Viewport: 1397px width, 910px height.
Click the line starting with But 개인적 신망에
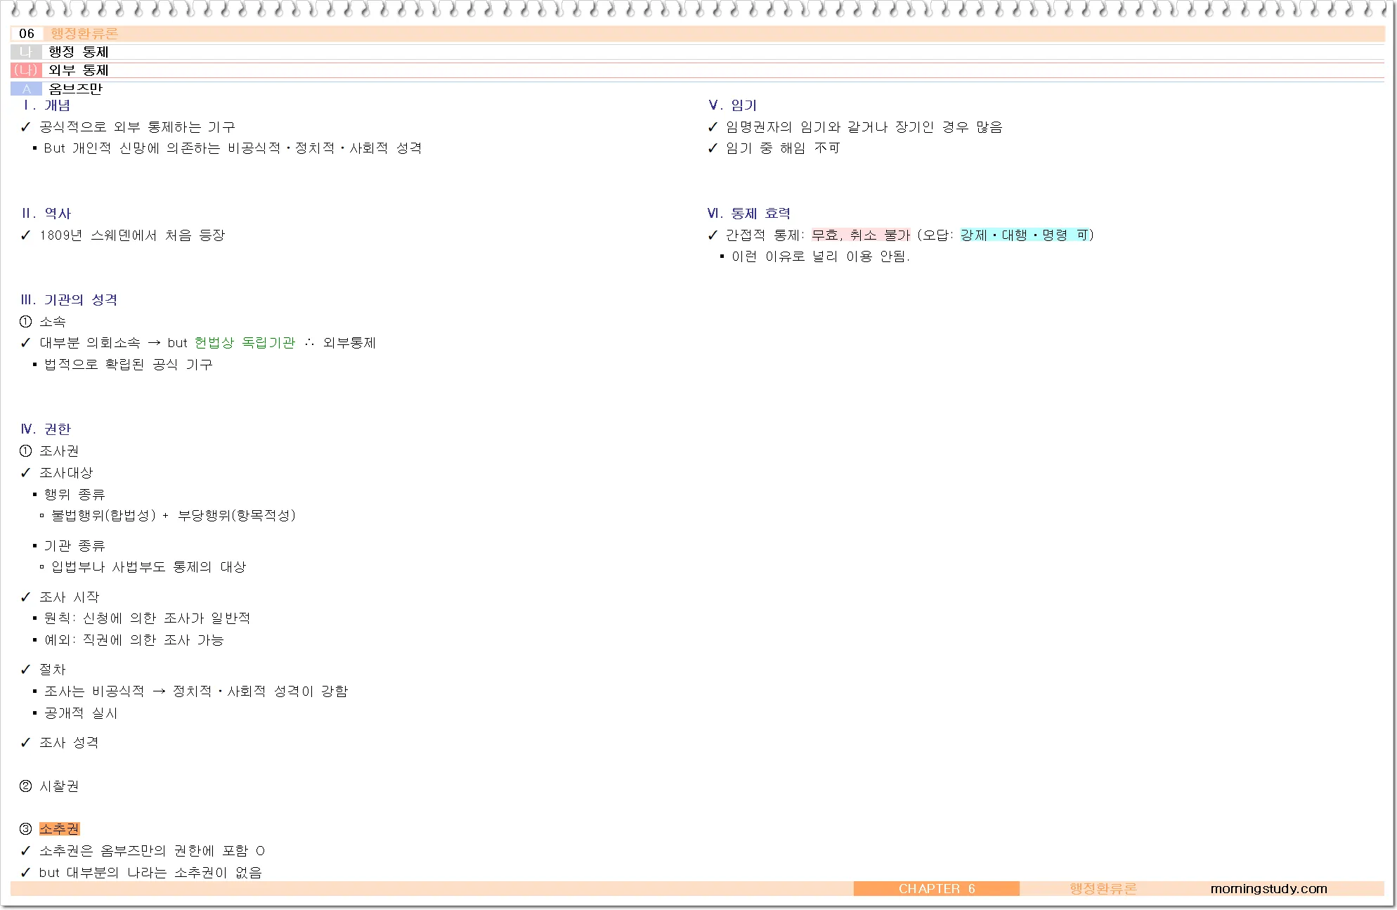point(233,148)
